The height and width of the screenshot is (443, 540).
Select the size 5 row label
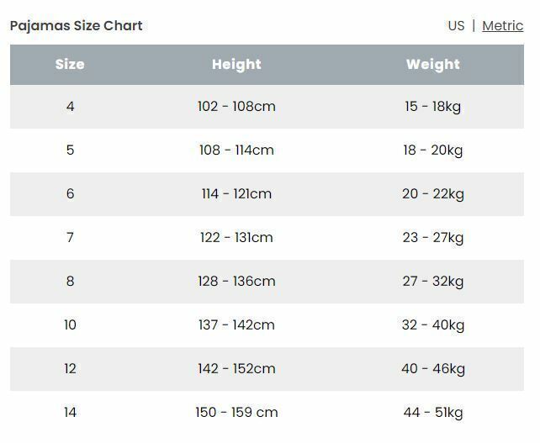pos(71,150)
